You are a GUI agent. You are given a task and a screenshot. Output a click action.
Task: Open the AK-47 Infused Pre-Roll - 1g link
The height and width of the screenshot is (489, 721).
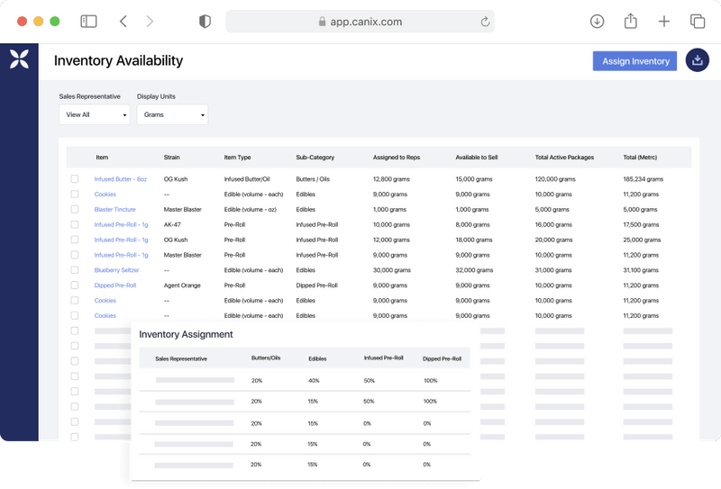click(x=122, y=225)
